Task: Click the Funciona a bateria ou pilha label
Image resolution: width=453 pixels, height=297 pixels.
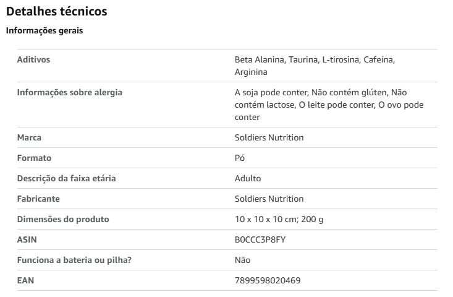Action: coord(74,260)
